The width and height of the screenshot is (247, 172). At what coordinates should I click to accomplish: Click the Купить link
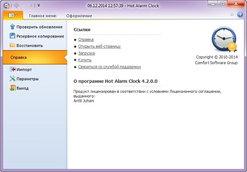coord(85,60)
